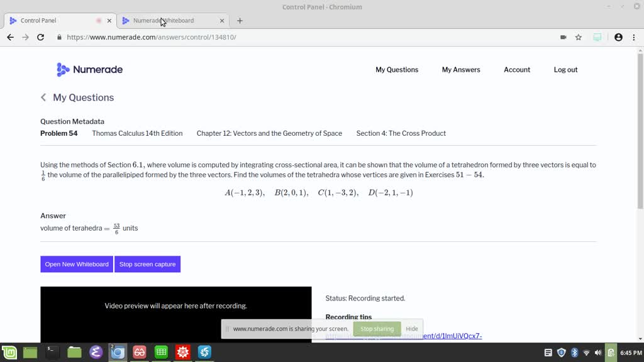
Task: Open Emacs from the taskbar
Action: (96, 353)
